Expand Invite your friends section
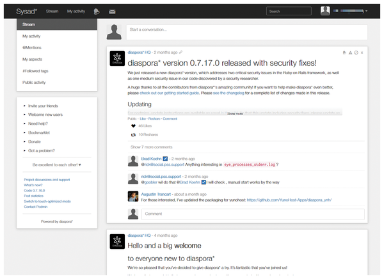The image size is (384, 279). point(43,106)
